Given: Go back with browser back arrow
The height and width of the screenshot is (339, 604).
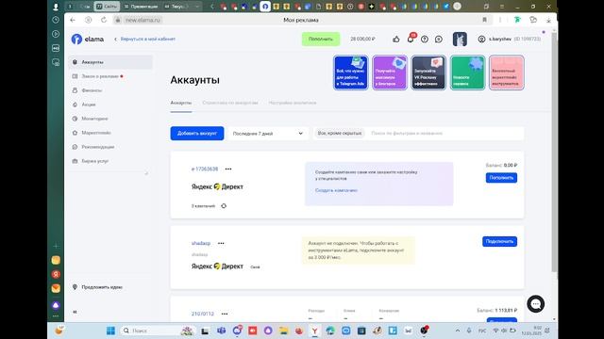Looking at the screenshot, I should [73, 20].
